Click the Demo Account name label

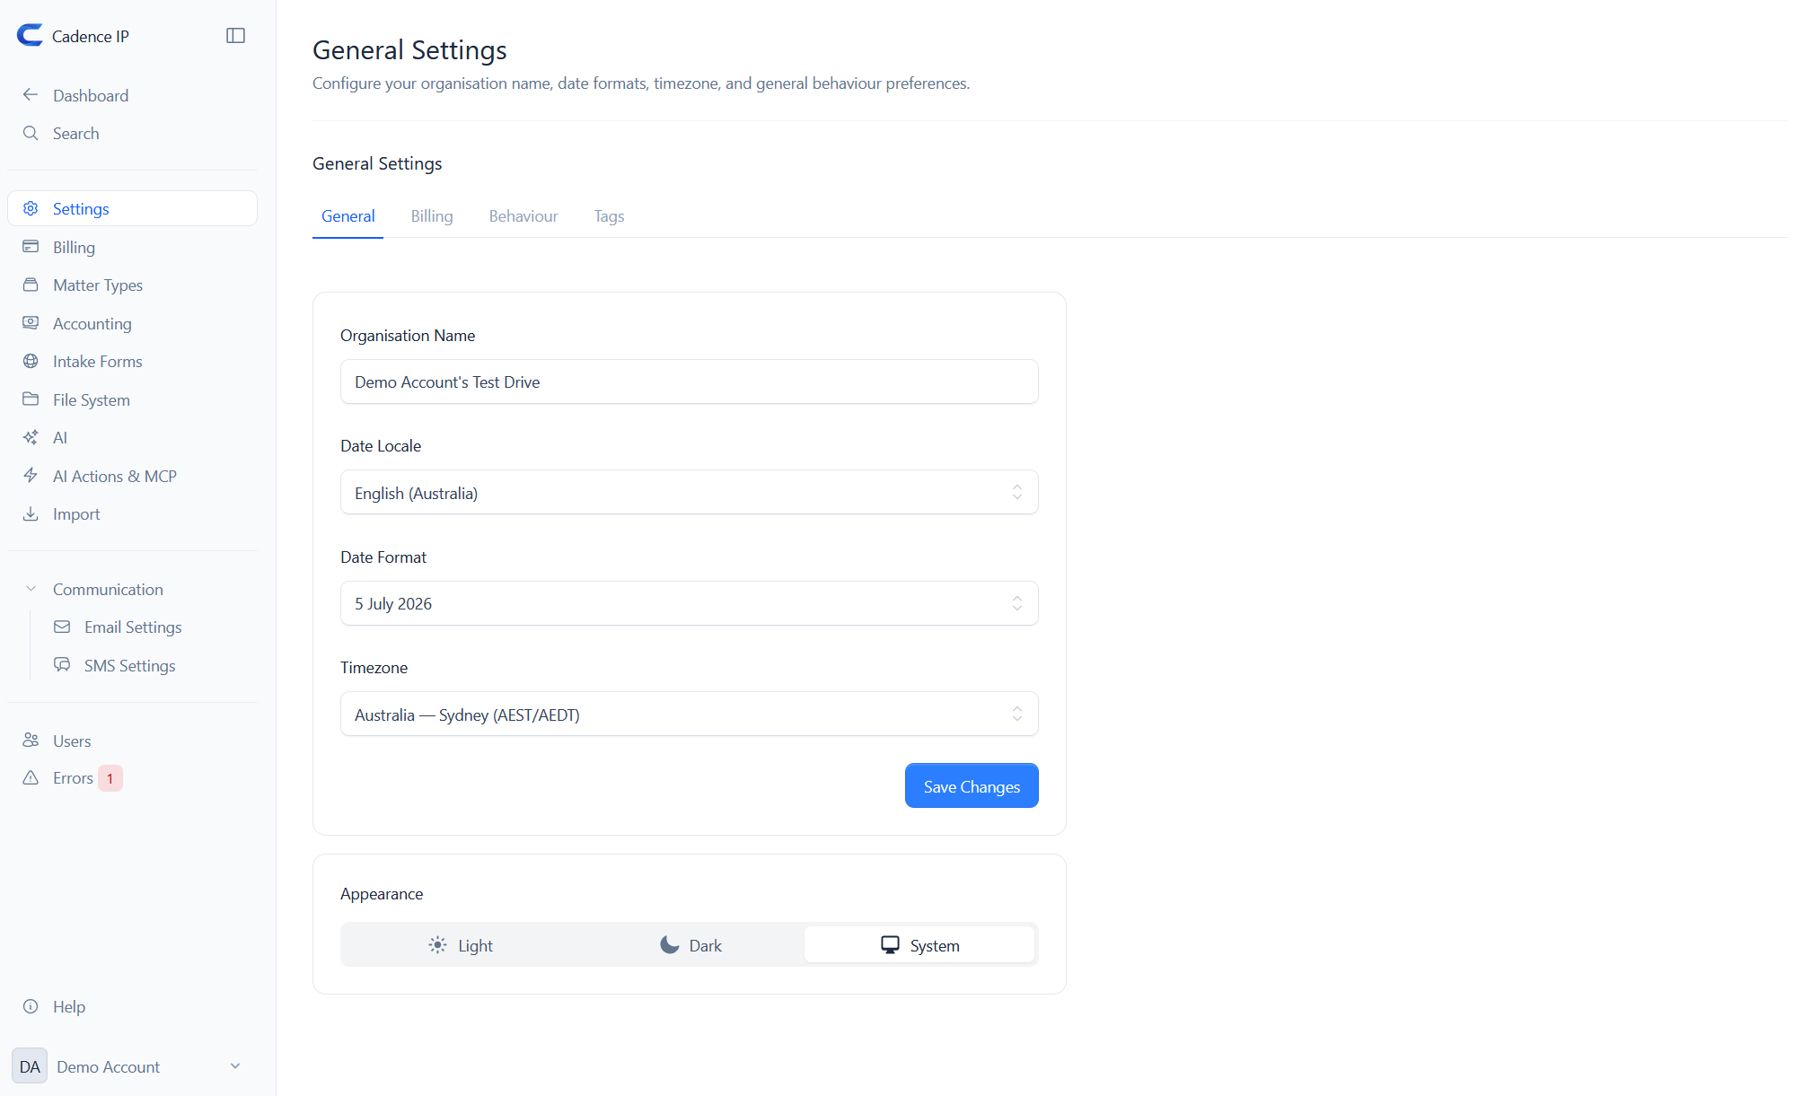click(108, 1066)
